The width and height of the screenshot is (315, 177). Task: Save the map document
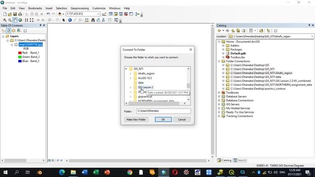(x=15, y=14)
